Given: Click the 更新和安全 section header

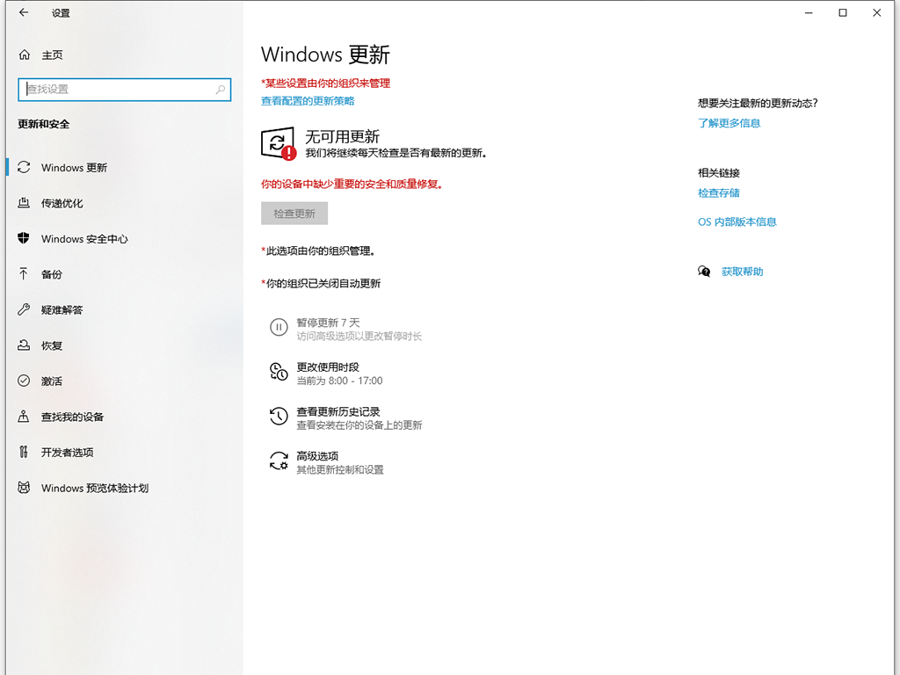Looking at the screenshot, I should [44, 124].
